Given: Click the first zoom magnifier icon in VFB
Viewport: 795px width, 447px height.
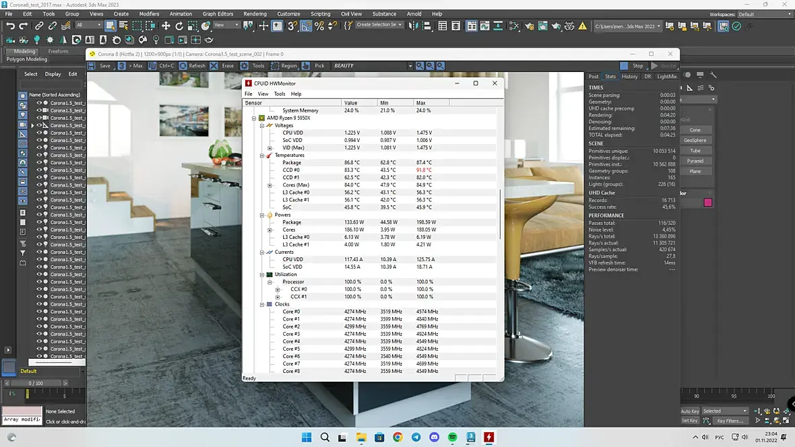Looking at the screenshot, I should [x=420, y=66].
